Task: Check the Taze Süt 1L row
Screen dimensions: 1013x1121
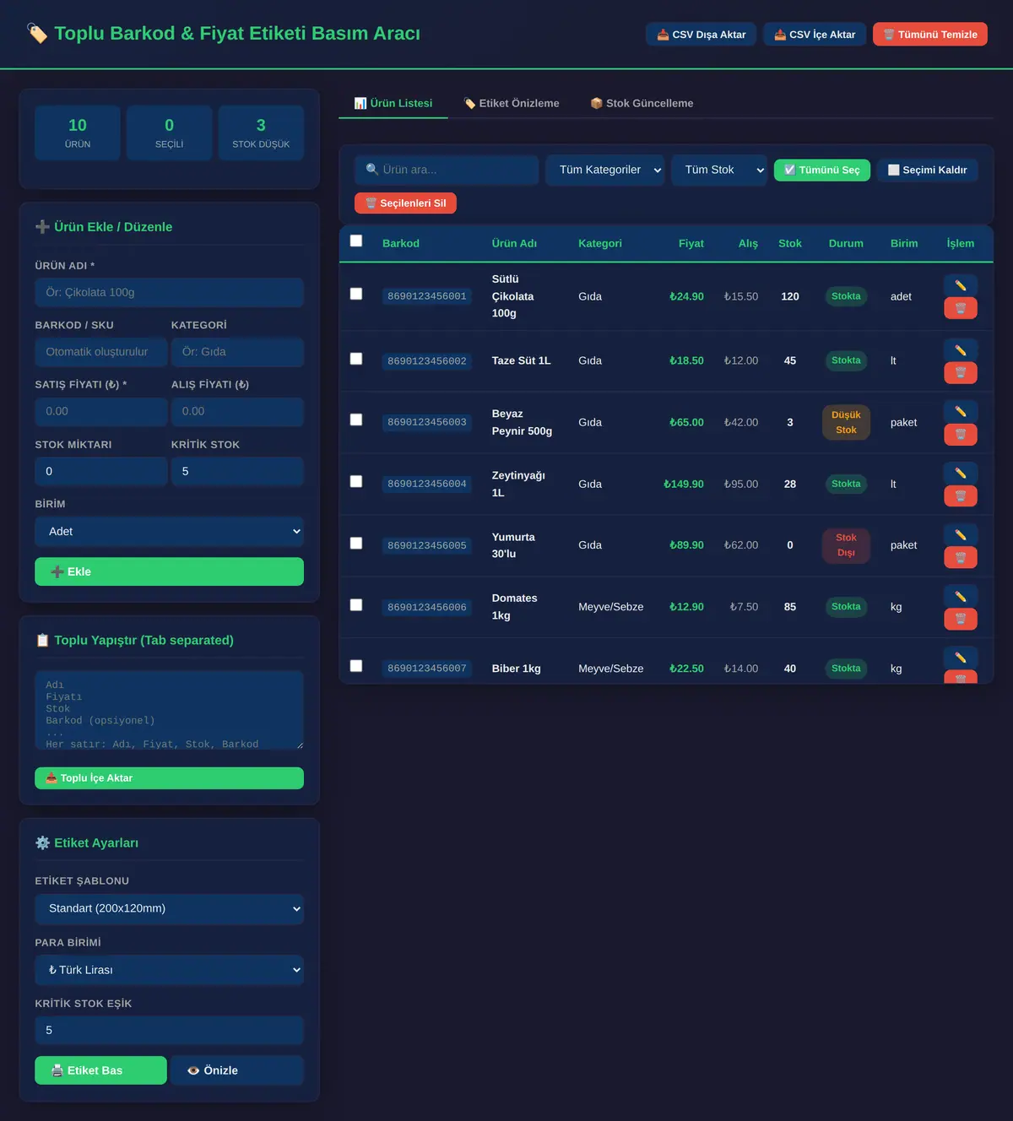Action: (356, 359)
